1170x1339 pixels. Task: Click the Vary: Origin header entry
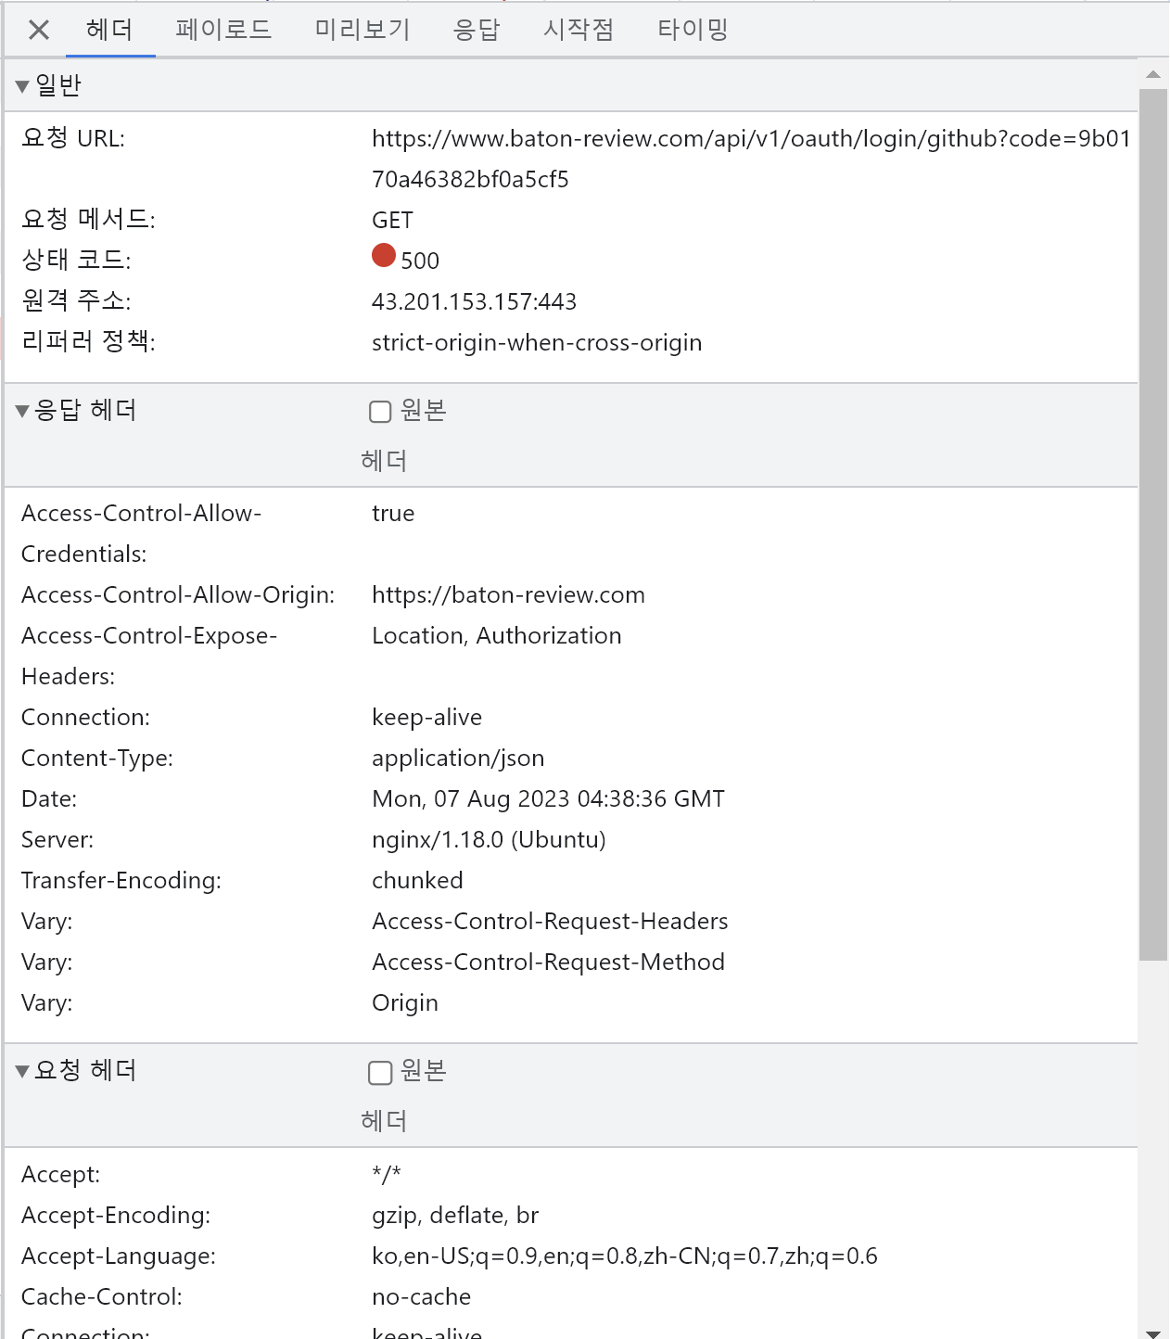(404, 1002)
